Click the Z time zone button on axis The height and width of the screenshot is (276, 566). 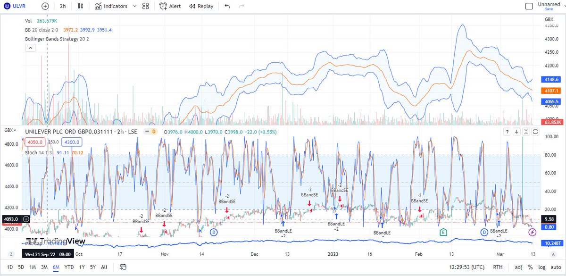pos(10,254)
